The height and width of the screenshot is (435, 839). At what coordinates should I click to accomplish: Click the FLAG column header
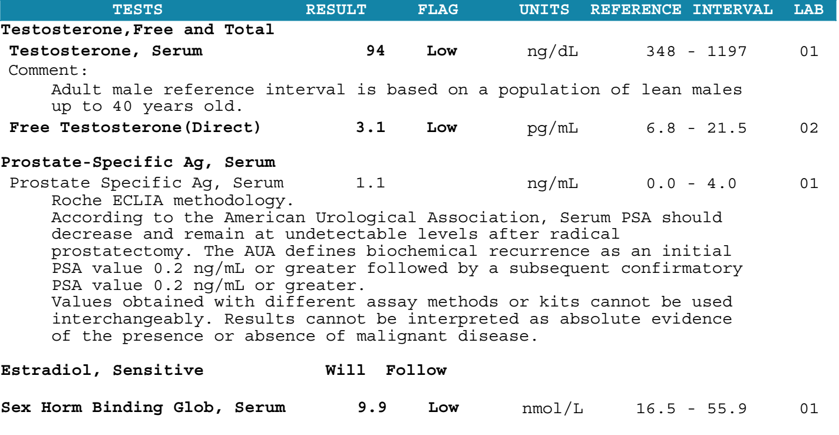[446, 10]
